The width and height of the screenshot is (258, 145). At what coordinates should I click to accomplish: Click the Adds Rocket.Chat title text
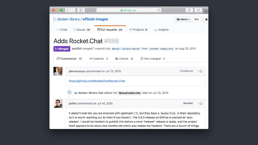tap(78, 41)
